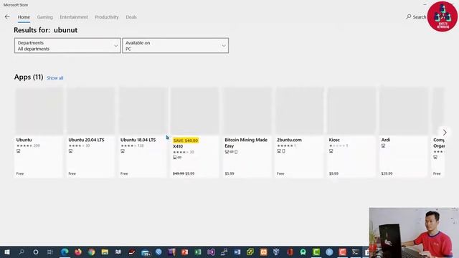Image resolution: width=459 pixels, height=258 pixels.
Task: Open taskbar search magnifier
Action: pos(22,252)
